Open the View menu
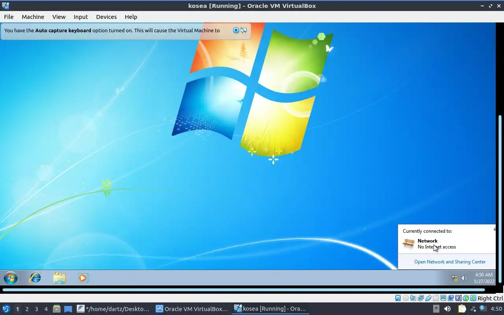This screenshot has width=504, height=315. 59,17
